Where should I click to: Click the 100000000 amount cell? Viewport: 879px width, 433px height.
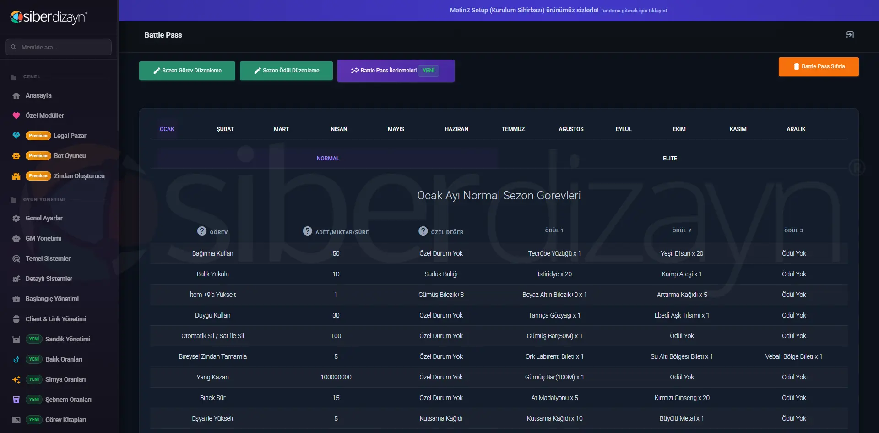click(336, 377)
